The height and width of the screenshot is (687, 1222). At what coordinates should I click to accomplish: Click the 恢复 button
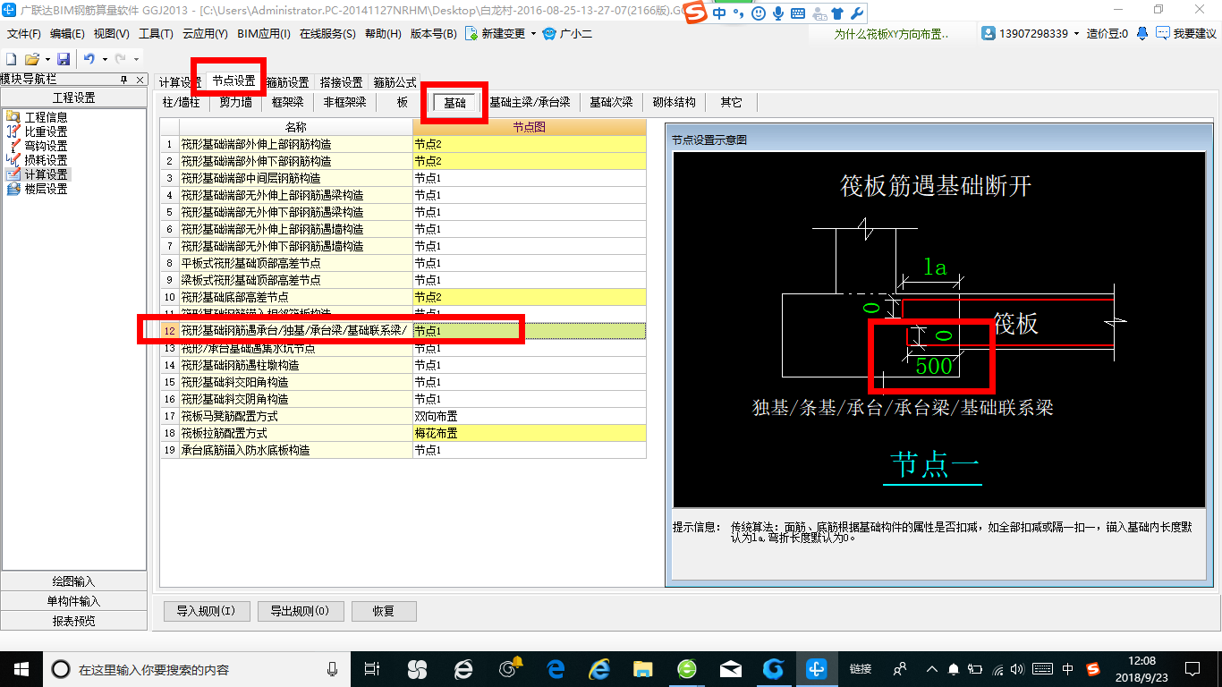pos(384,611)
